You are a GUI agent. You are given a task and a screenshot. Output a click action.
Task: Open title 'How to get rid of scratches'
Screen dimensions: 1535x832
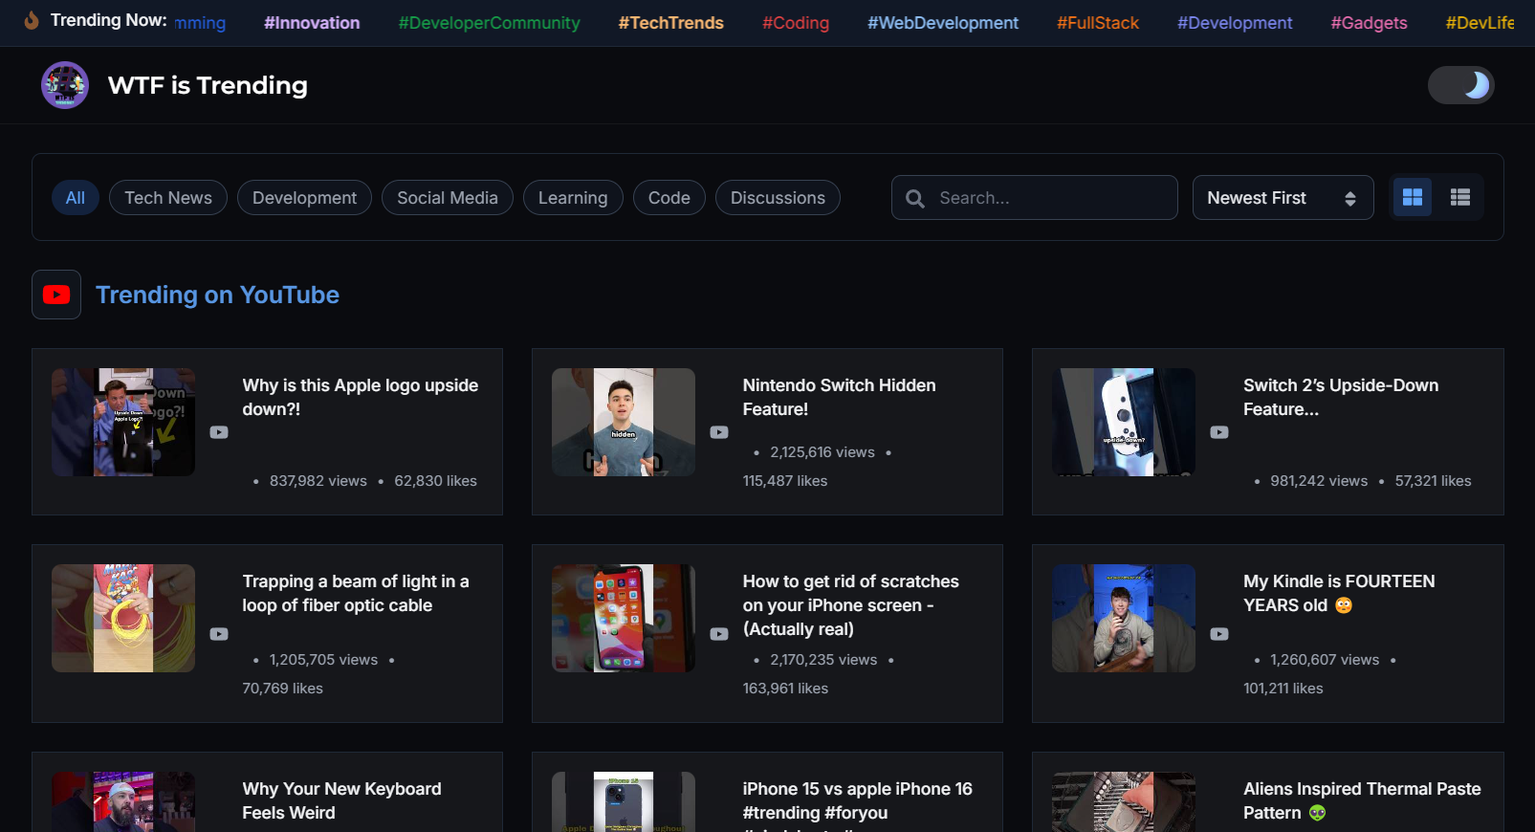851,605
